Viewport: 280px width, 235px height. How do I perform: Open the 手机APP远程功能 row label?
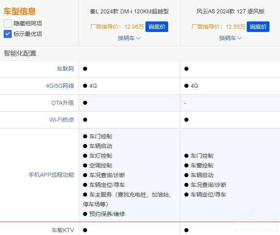click(51, 175)
